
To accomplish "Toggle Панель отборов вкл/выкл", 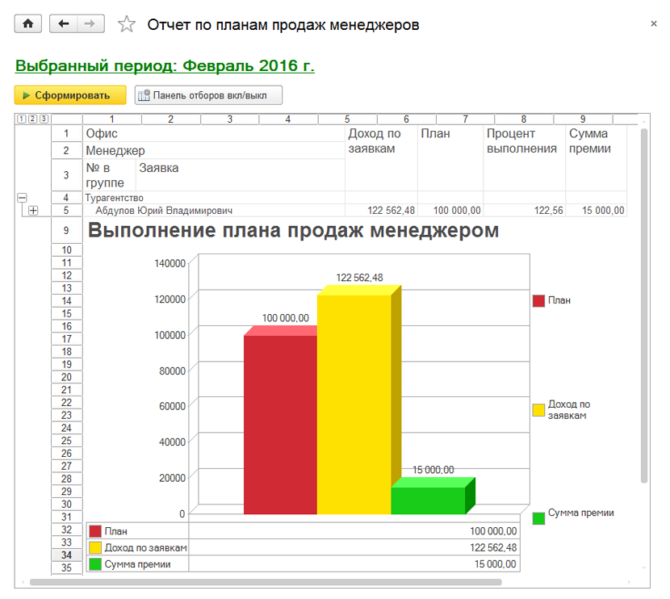I will (x=208, y=95).
